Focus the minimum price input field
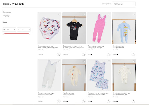 pyautogui.click(x=9, y=29)
